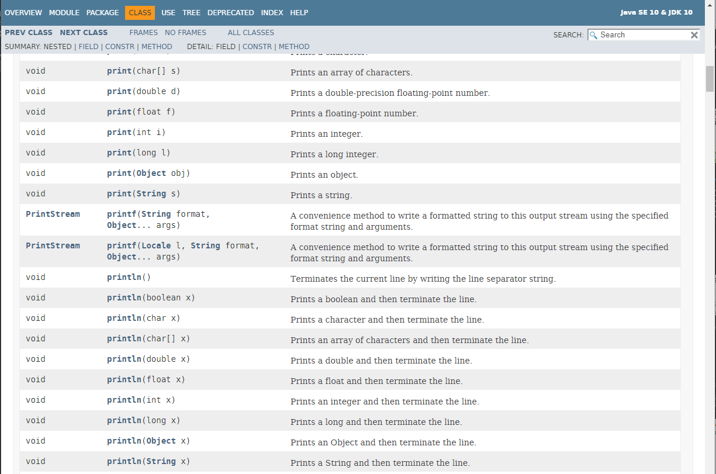Image resolution: width=716 pixels, height=474 pixels.
Task: Select the highlighted CLASS tab
Action: [140, 12]
